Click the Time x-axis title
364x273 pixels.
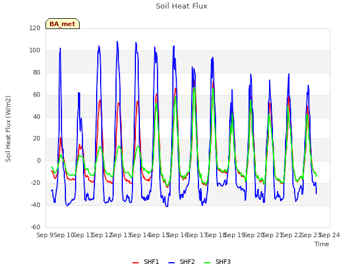322,244
